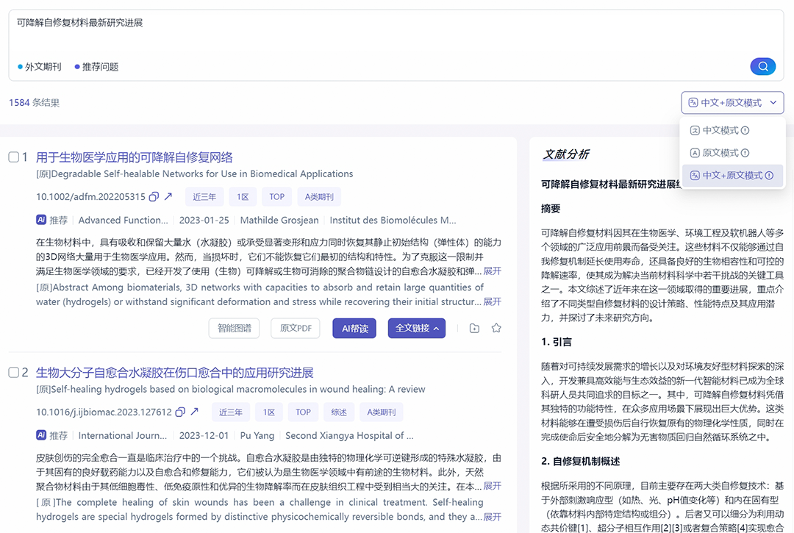The height and width of the screenshot is (533, 794).
Task: Open first result's DOI external link arrow
Action: point(168,197)
